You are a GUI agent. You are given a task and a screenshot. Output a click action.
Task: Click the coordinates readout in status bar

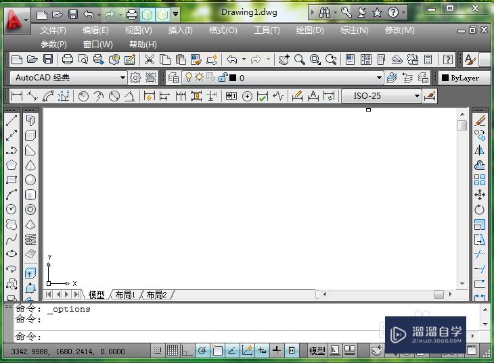click(68, 352)
